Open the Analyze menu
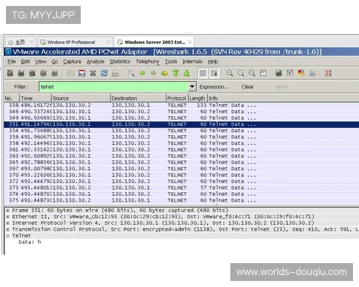 click(96, 62)
